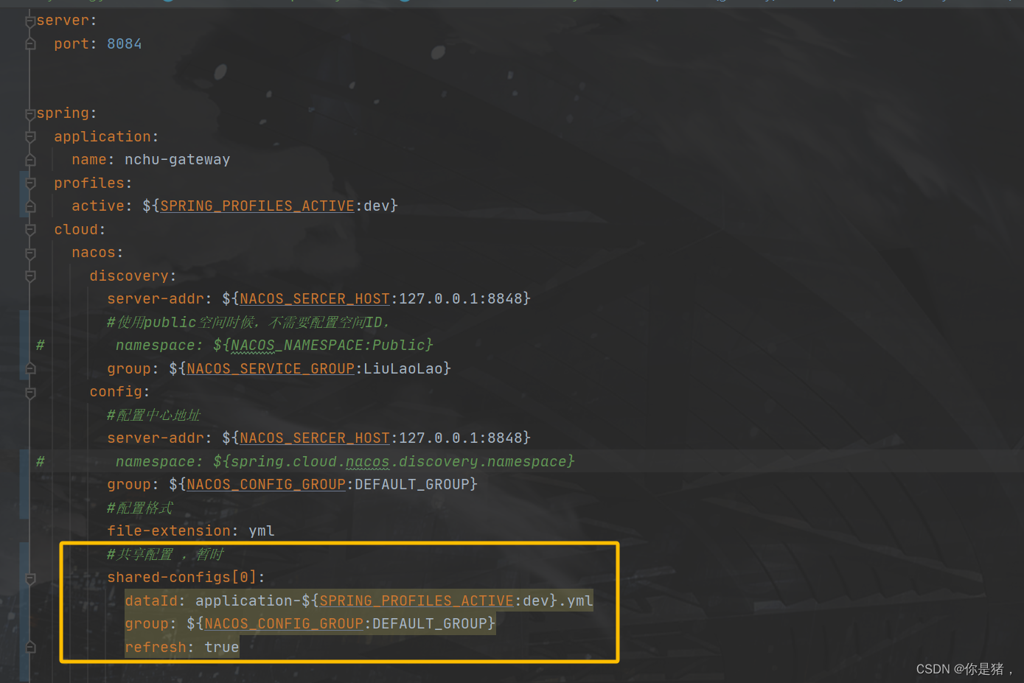The height and width of the screenshot is (683, 1024).
Task: Collapse the shared-configs[0] fold marker
Action: [30, 578]
